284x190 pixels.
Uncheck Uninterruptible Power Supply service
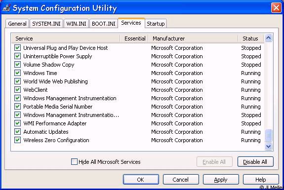click(17, 56)
